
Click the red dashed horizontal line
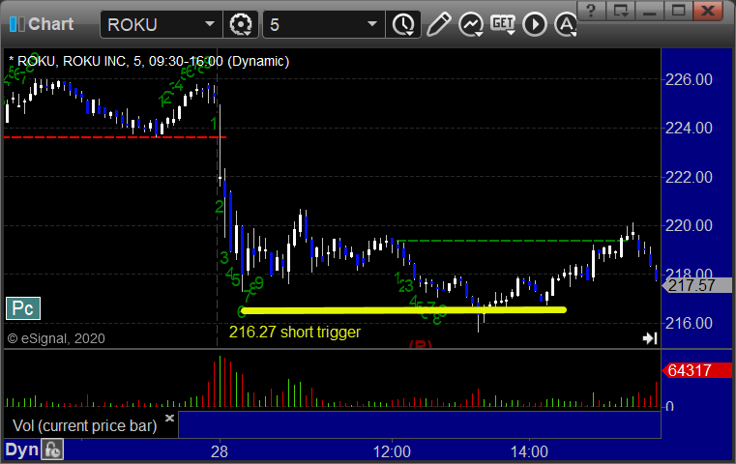[115, 137]
